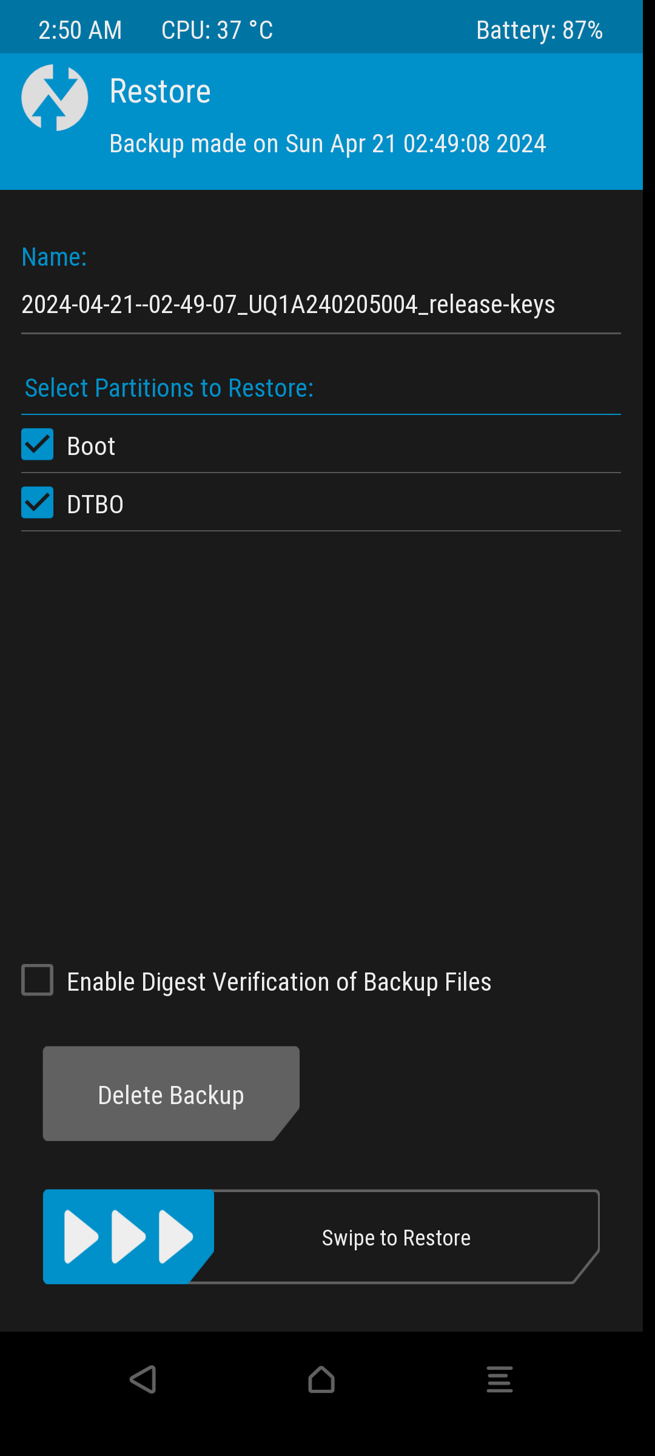655x1456 pixels.
Task: Tap the home navigation icon
Action: pyautogui.click(x=321, y=1380)
